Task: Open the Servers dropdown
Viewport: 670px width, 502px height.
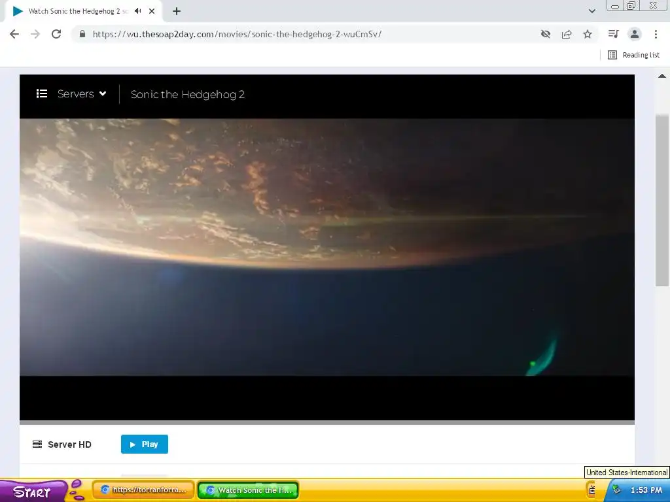Action: (82, 94)
